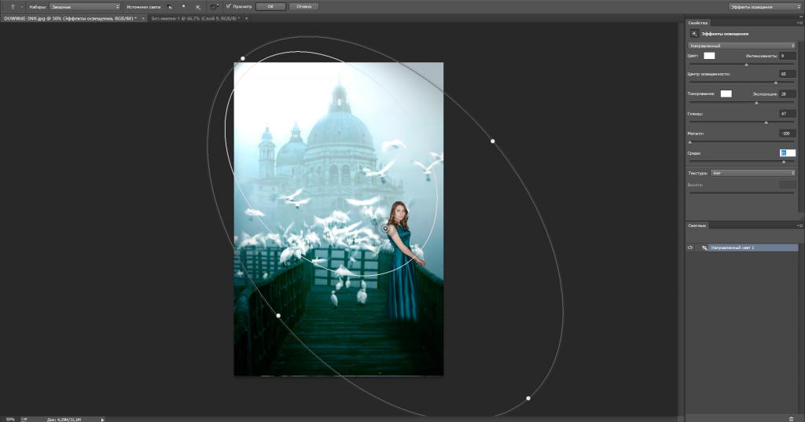Close the DUWWdE-3NtI.jpg document tab
Image resolution: width=805 pixels, height=422 pixels.
pos(143,19)
